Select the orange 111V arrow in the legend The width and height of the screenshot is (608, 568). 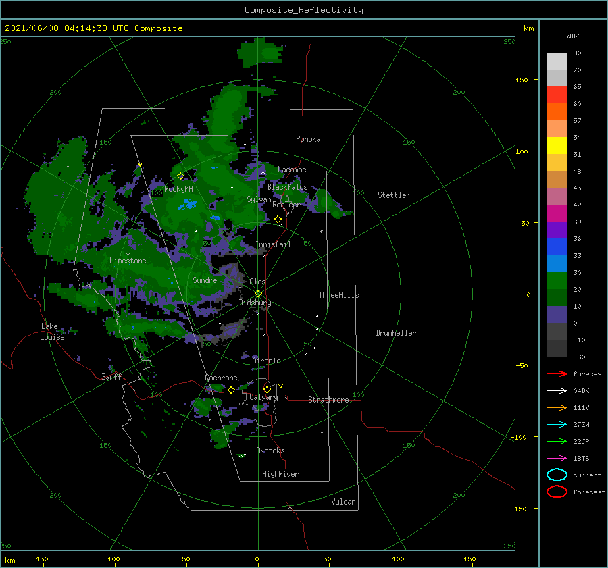pos(557,407)
